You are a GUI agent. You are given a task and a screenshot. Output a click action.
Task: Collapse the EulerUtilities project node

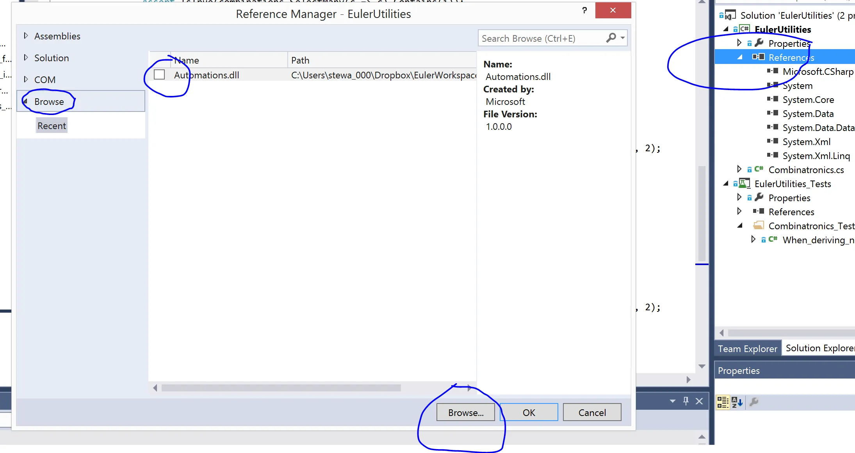[x=726, y=29]
